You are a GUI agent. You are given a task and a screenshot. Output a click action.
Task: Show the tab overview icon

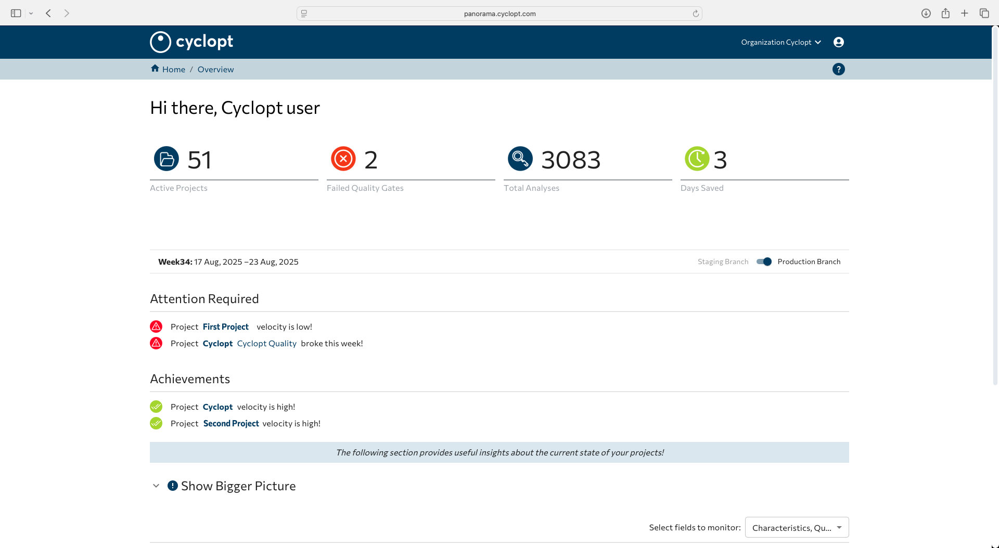(984, 14)
